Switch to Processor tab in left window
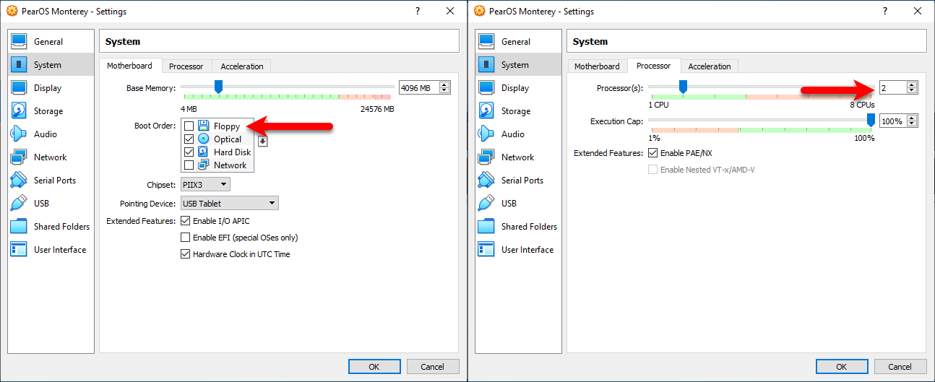This screenshot has height=382, width=935. [186, 66]
